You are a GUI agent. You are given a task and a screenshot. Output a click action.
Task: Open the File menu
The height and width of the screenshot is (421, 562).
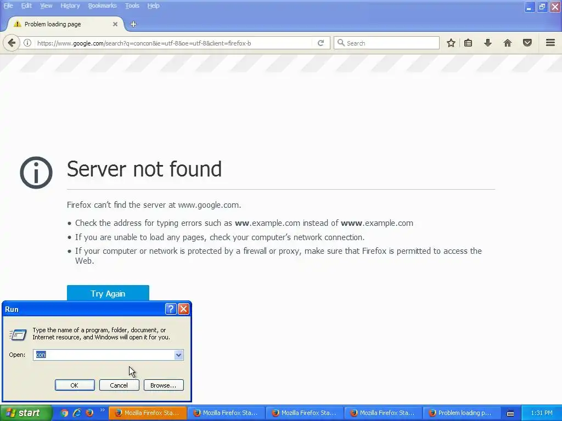[x=8, y=5]
